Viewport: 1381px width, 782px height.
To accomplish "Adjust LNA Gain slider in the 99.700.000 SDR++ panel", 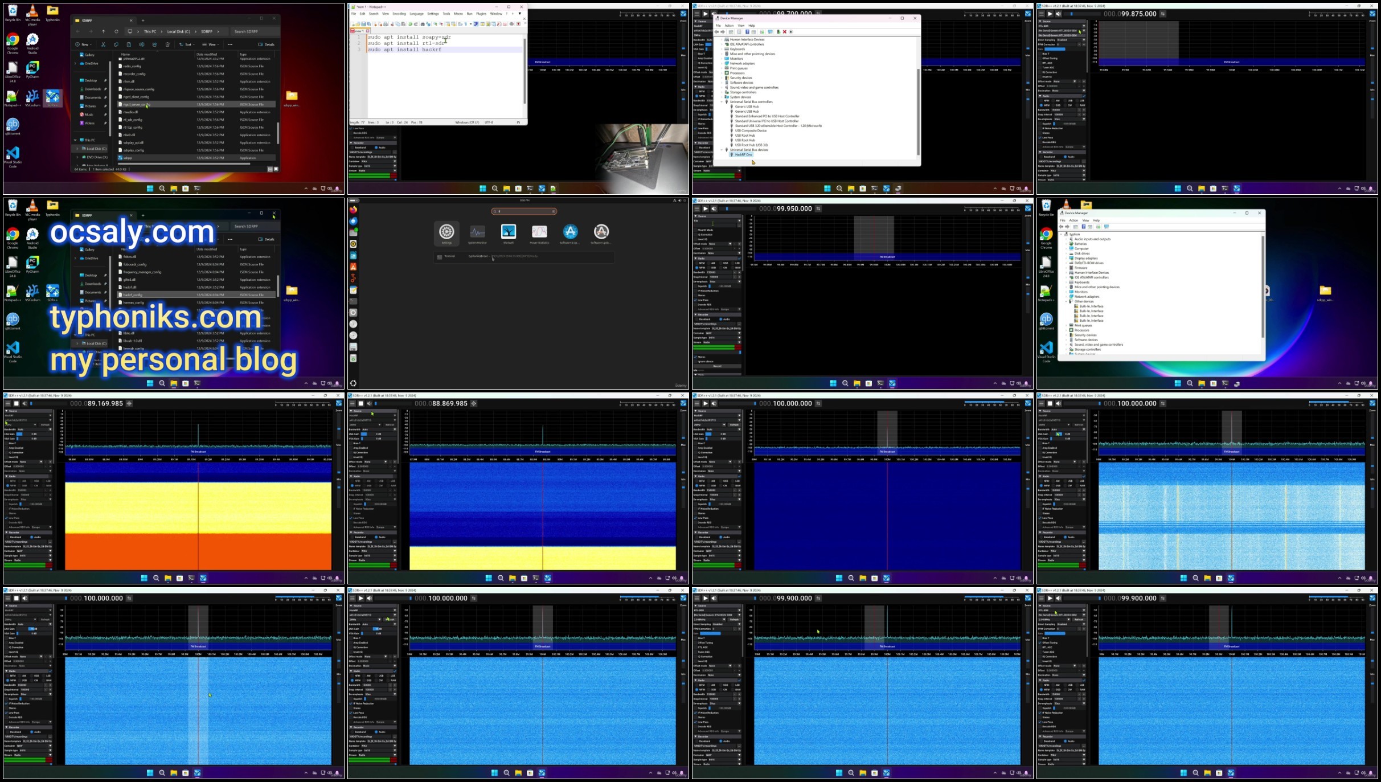I will (x=710, y=44).
